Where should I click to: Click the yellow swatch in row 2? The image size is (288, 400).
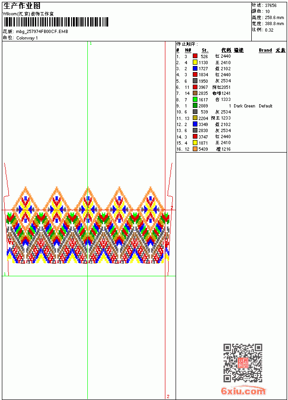[195, 62]
